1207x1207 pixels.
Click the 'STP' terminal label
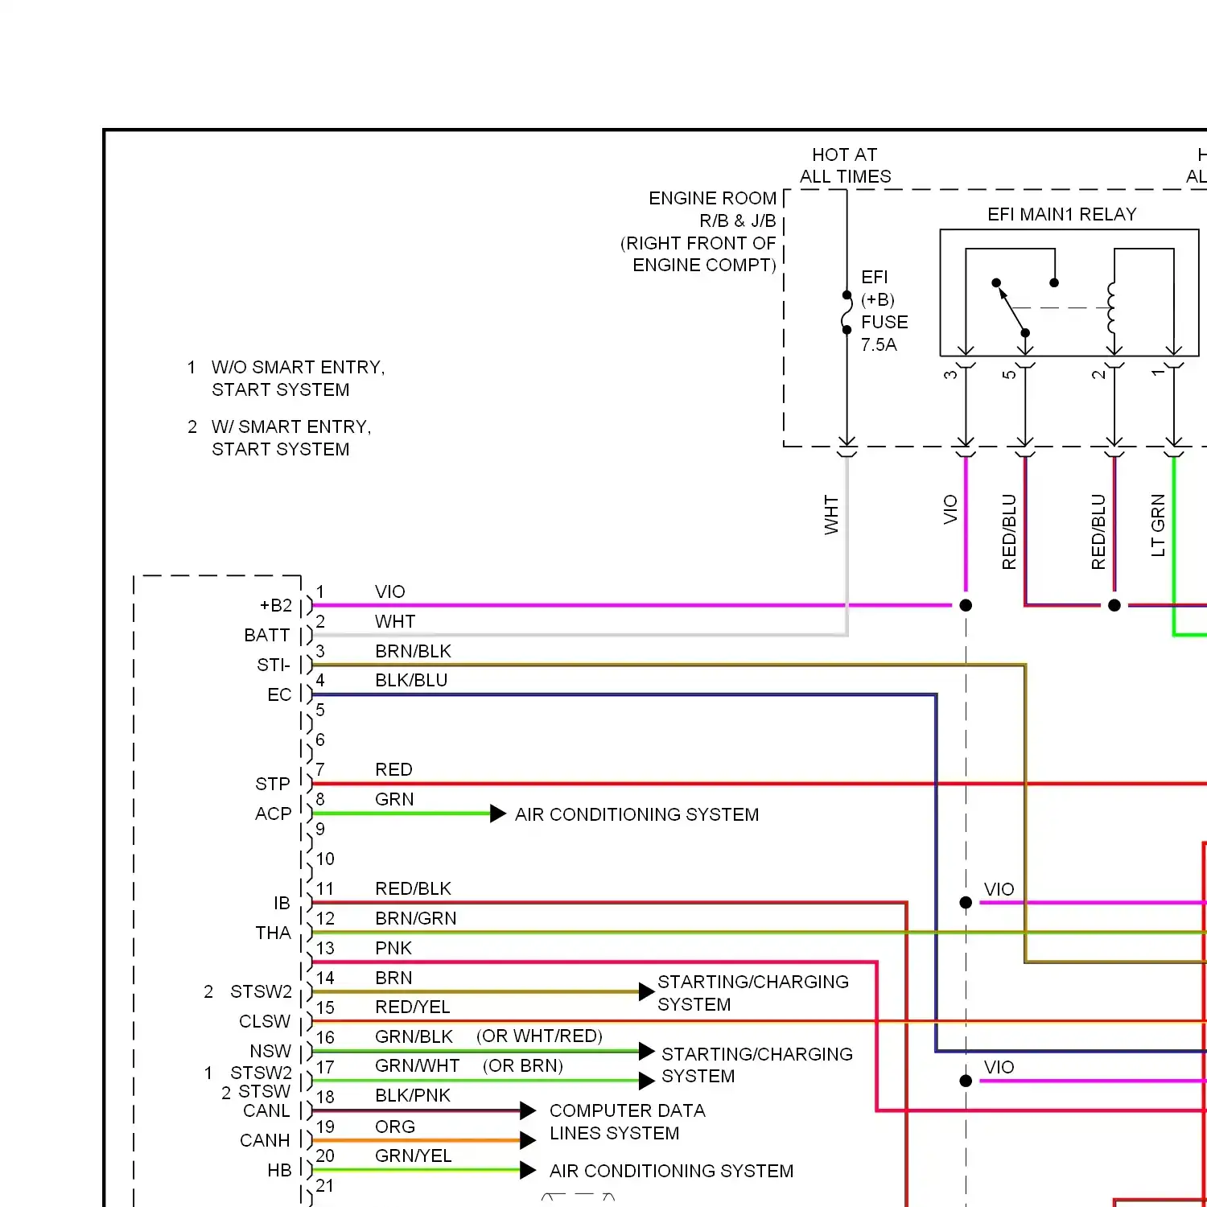pos(272,784)
